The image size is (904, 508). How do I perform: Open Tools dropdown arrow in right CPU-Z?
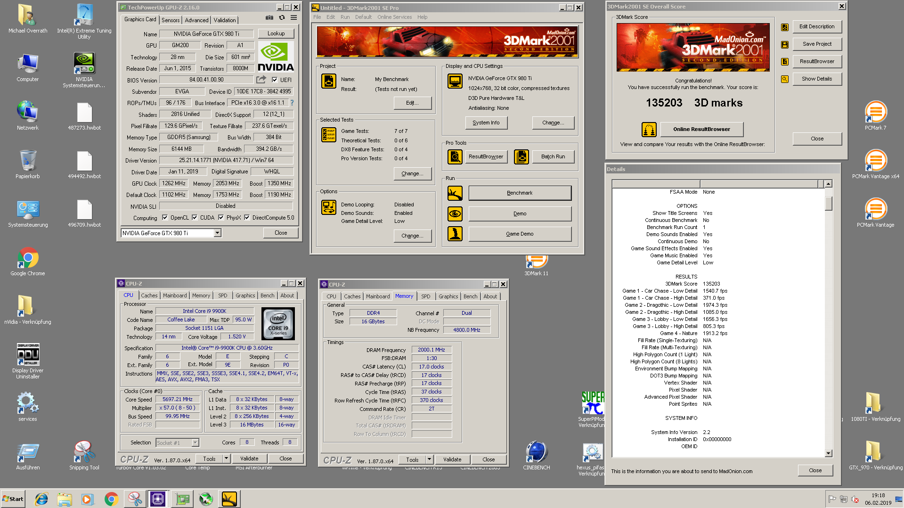[x=429, y=459]
